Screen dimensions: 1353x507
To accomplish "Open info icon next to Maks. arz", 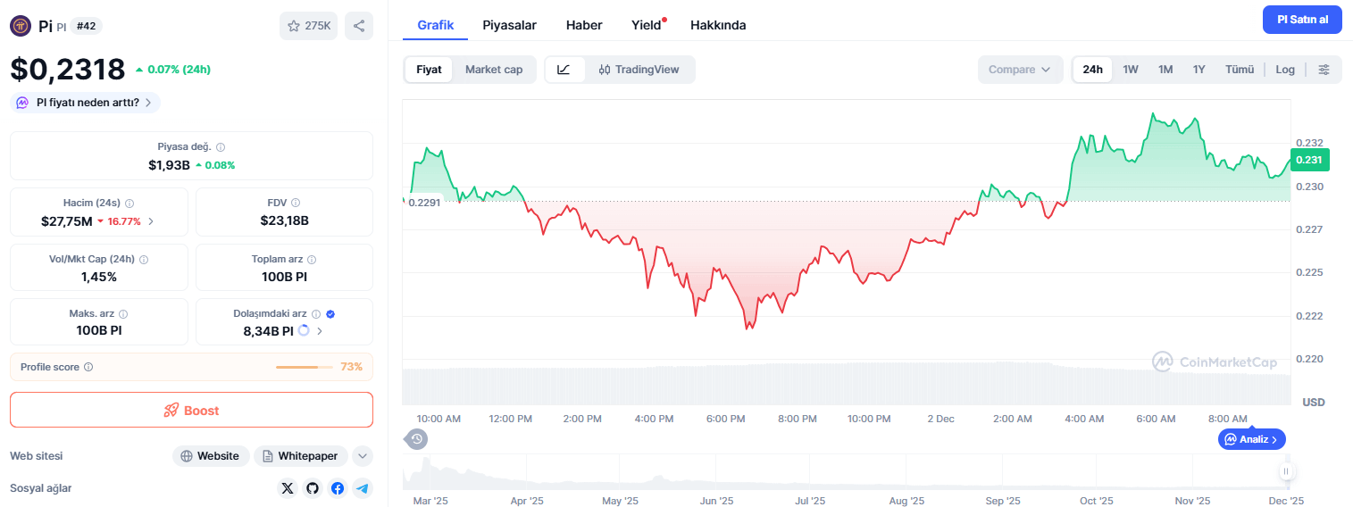I will [x=123, y=314].
